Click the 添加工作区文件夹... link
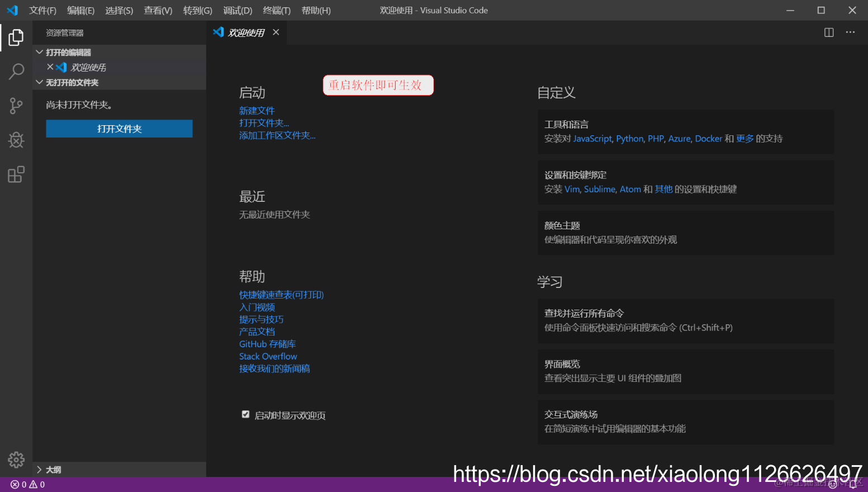 click(277, 135)
